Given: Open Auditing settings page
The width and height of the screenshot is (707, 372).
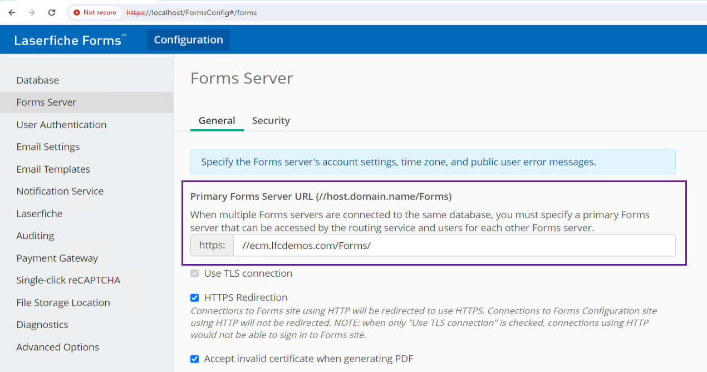Looking at the screenshot, I should click(x=35, y=236).
